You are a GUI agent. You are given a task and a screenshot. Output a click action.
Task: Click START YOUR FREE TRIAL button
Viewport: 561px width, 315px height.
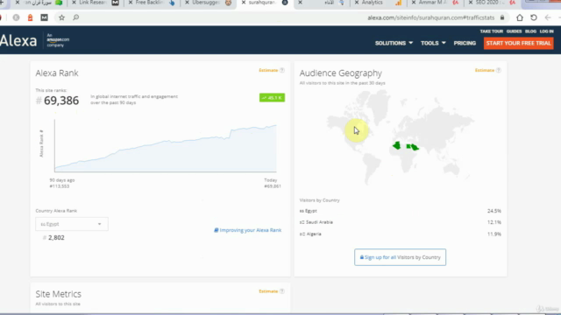click(518, 43)
